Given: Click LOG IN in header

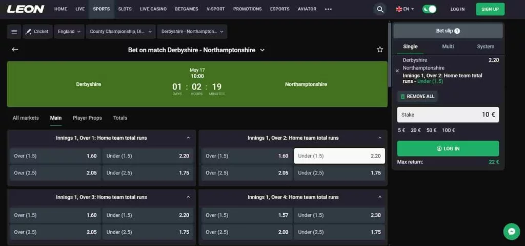Looking at the screenshot, I should [x=457, y=9].
